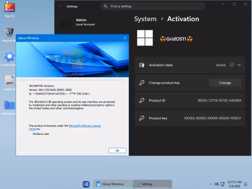Click the Admin Local Account name

[x=85, y=22]
